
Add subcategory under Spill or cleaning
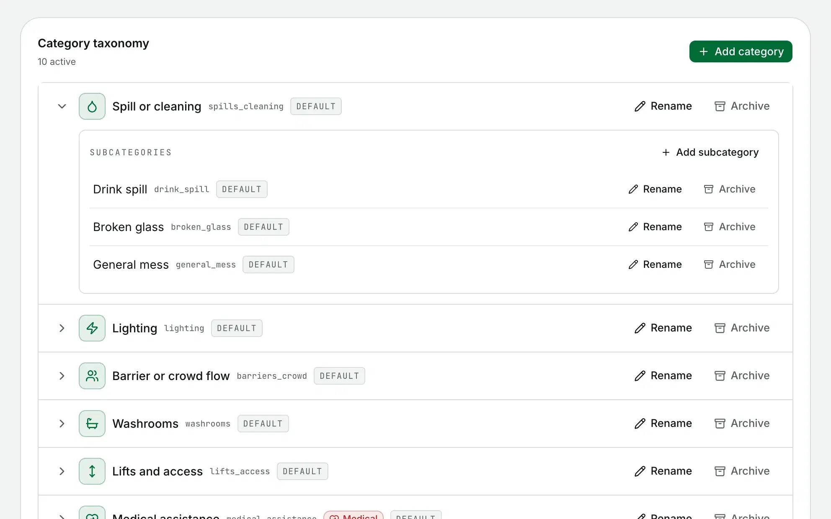(x=710, y=152)
